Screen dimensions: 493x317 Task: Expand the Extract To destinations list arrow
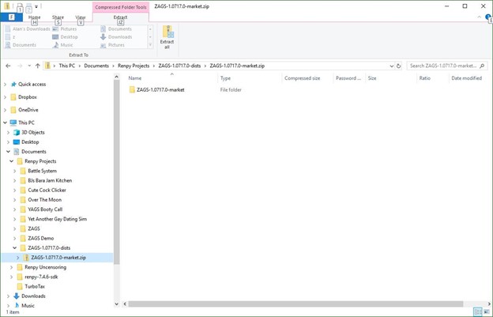150,45
